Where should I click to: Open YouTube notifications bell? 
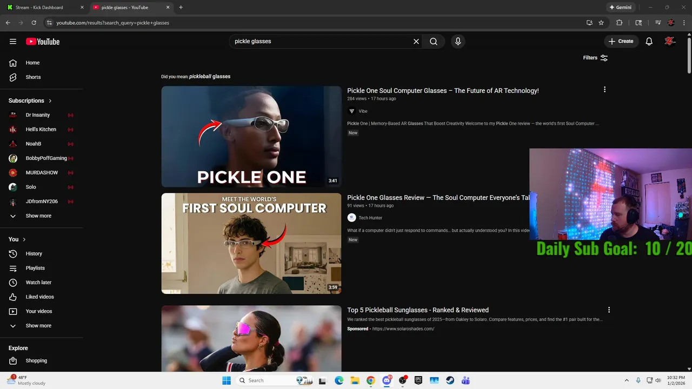pos(649,42)
